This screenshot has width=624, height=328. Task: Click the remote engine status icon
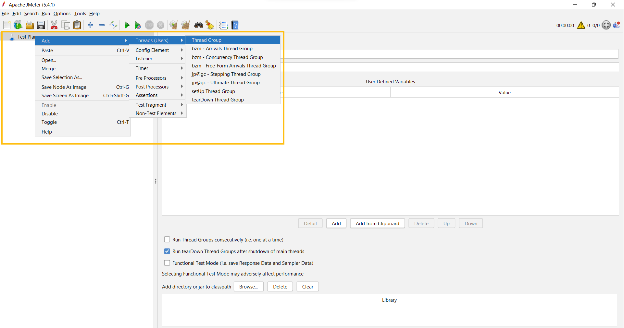(606, 25)
